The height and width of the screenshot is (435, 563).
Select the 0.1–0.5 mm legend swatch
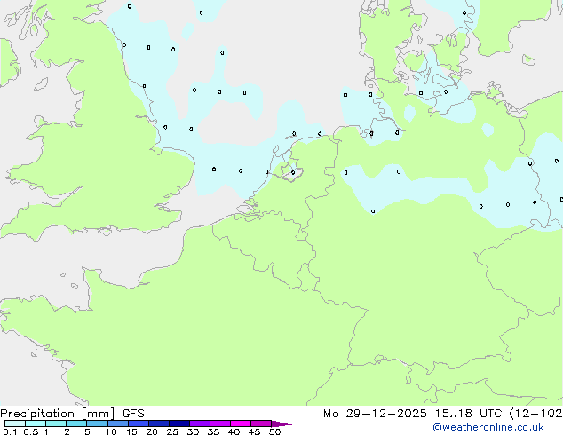pyautogui.click(x=15, y=423)
